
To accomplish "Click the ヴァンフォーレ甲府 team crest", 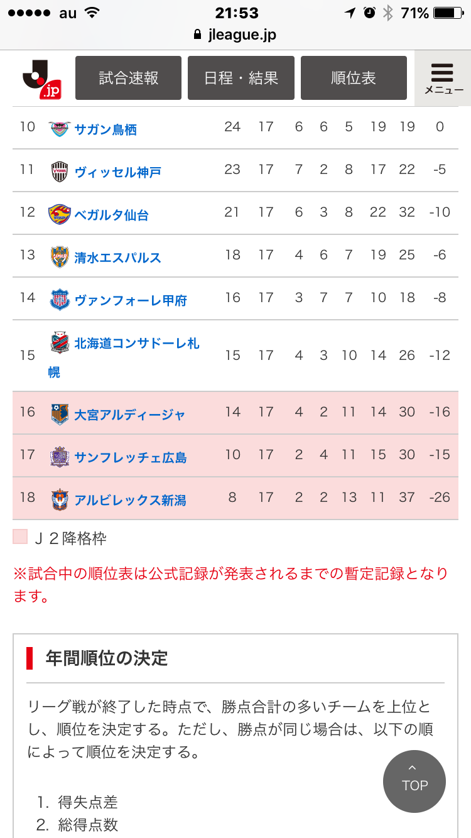I will click(60, 300).
